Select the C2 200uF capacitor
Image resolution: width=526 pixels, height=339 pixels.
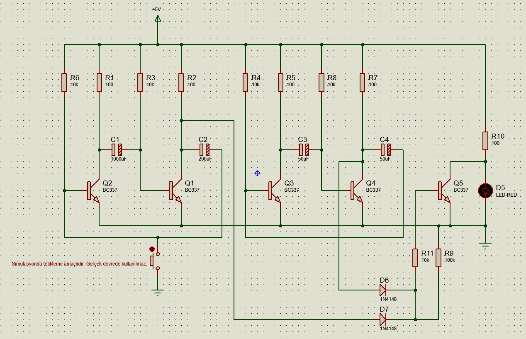click(205, 150)
